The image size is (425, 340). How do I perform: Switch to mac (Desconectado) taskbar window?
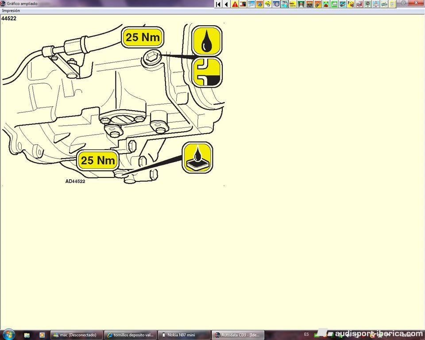(x=77, y=335)
